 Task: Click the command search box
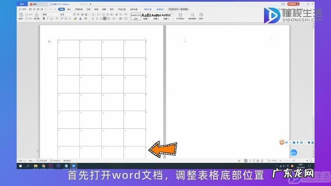coord(179,9)
